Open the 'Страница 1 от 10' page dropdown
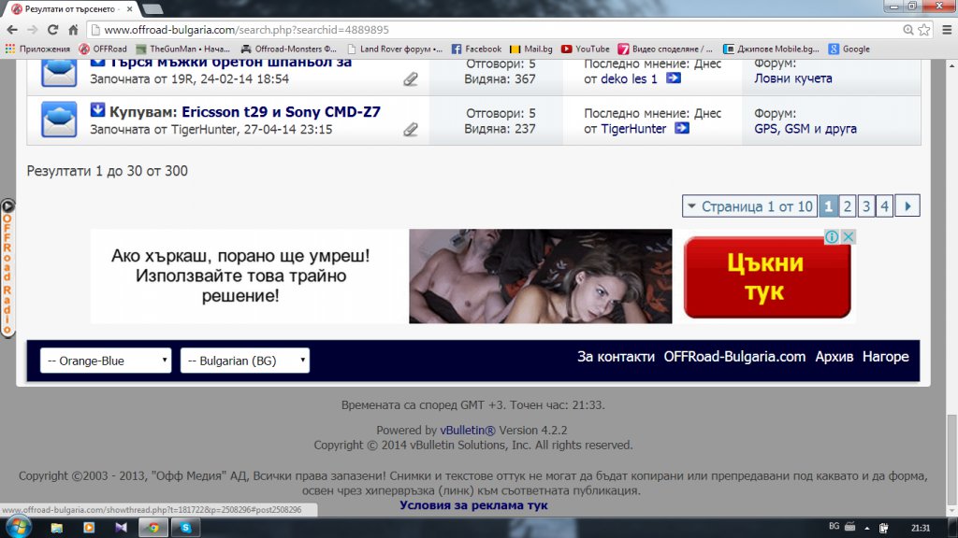Image resolution: width=958 pixels, height=538 pixels. [x=748, y=206]
